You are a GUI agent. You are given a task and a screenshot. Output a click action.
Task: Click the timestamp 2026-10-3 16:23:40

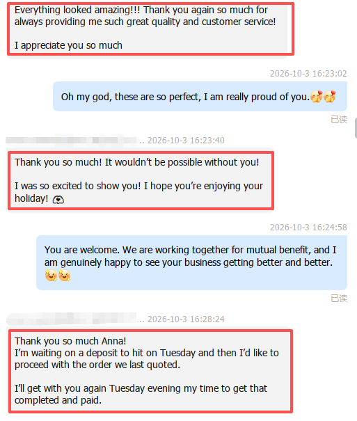[x=186, y=140]
